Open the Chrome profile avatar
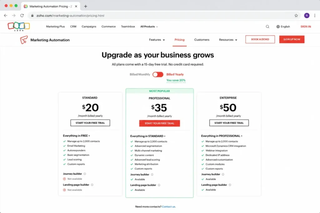The height and width of the screenshot is (213, 320). pyautogui.click(x=307, y=16)
